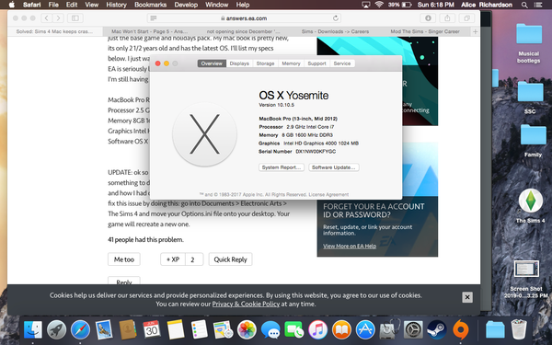Viewport: 552px width, 345px height.
Task: Click the System Report button
Action: (282, 167)
